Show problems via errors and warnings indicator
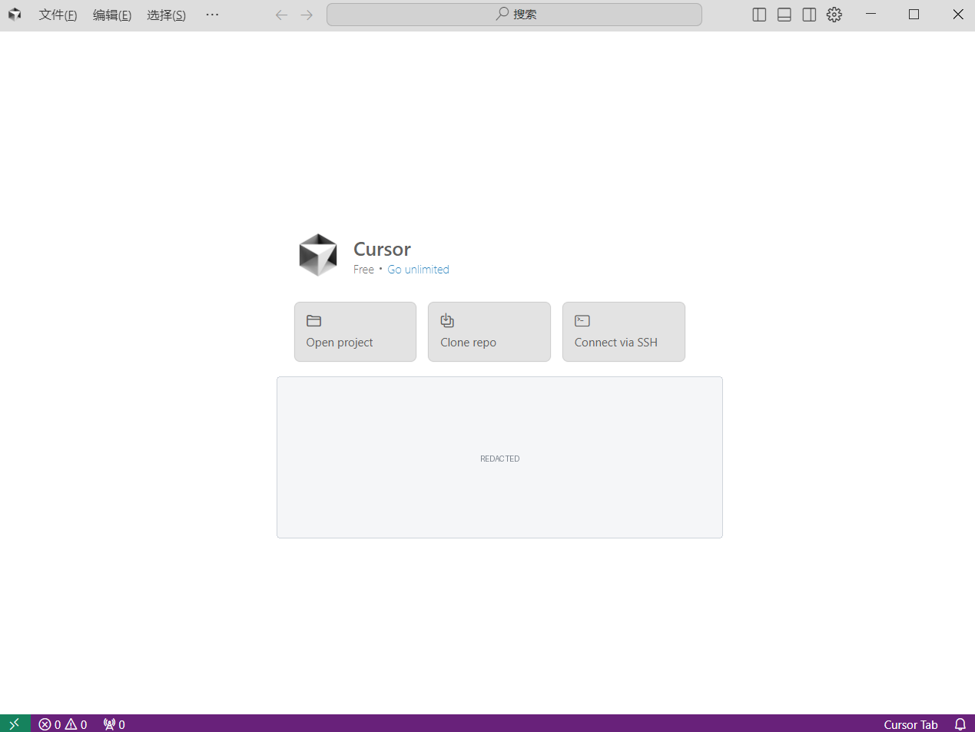Image resolution: width=975 pixels, height=732 pixels. (63, 724)
